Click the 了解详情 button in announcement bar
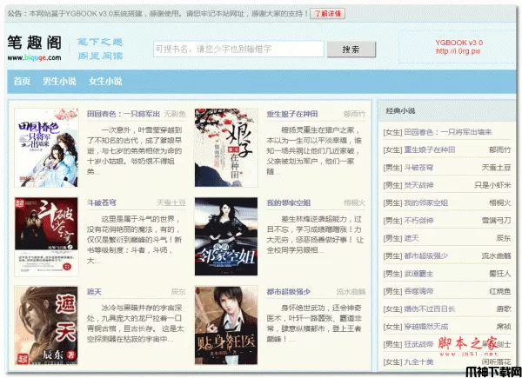This screenshot has height=378, width=522. [327, 14]
